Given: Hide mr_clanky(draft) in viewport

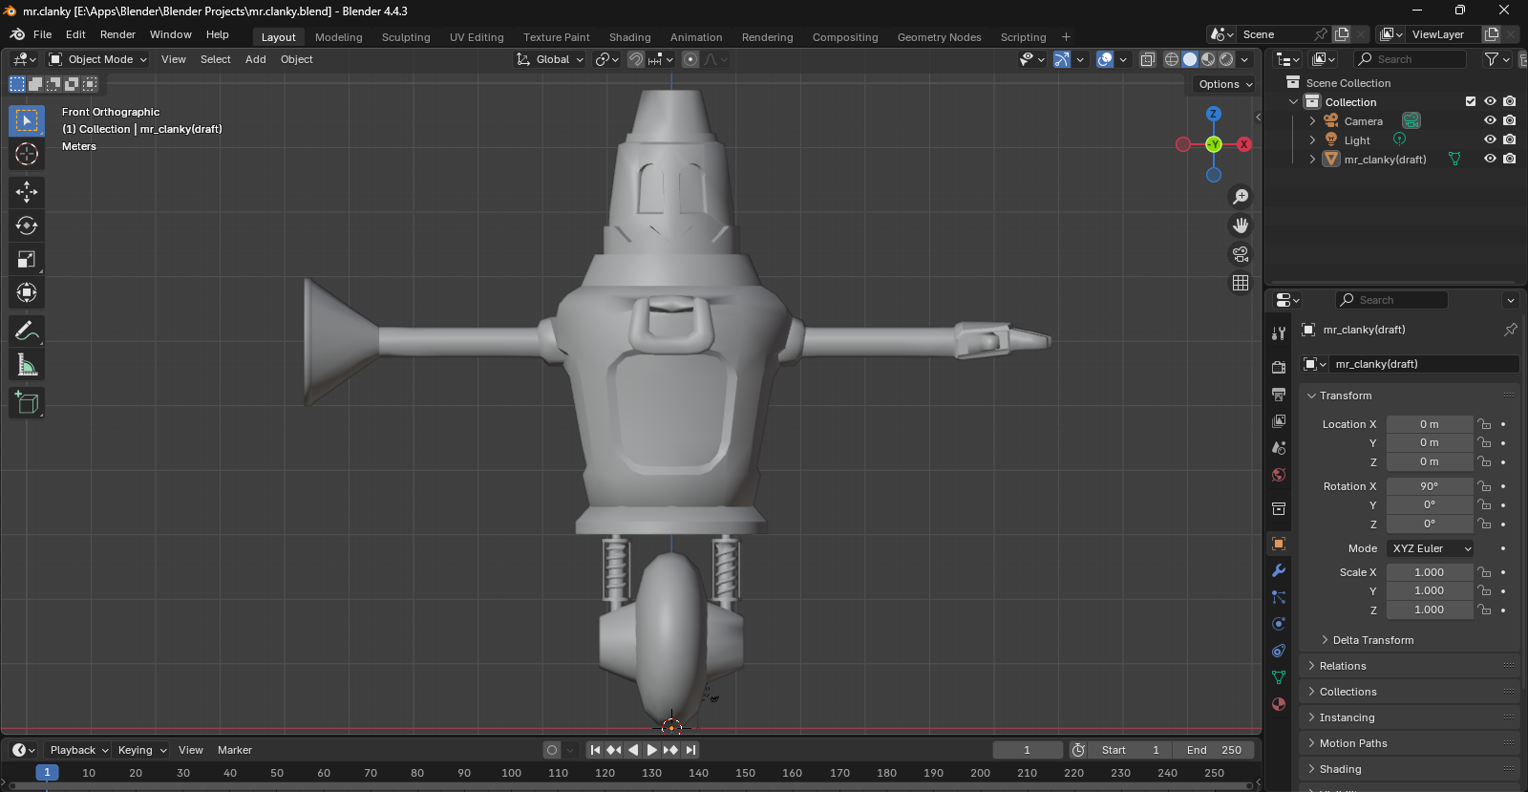Looking at the screenshot, I should (1490, 160).
